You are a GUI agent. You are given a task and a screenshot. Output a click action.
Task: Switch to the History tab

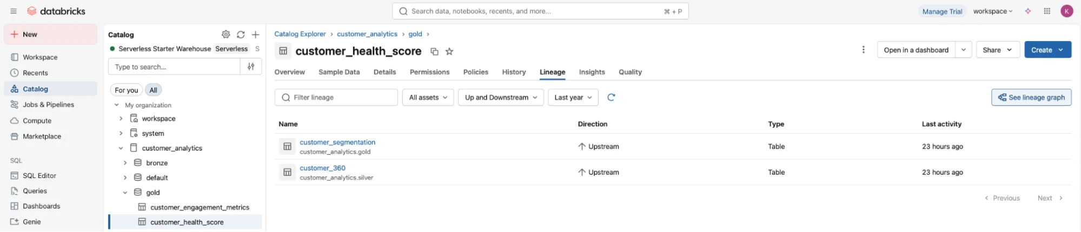coord(514,72)
